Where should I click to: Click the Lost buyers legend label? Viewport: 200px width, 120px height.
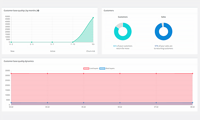(94, 68)
